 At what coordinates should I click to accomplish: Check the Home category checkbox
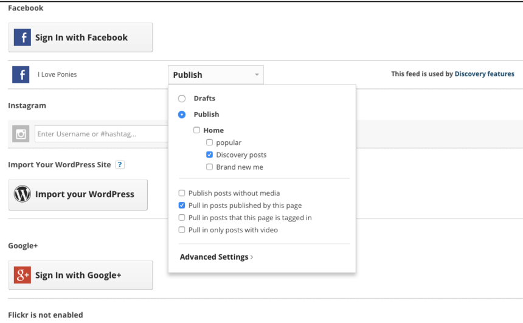click(196, 130)
